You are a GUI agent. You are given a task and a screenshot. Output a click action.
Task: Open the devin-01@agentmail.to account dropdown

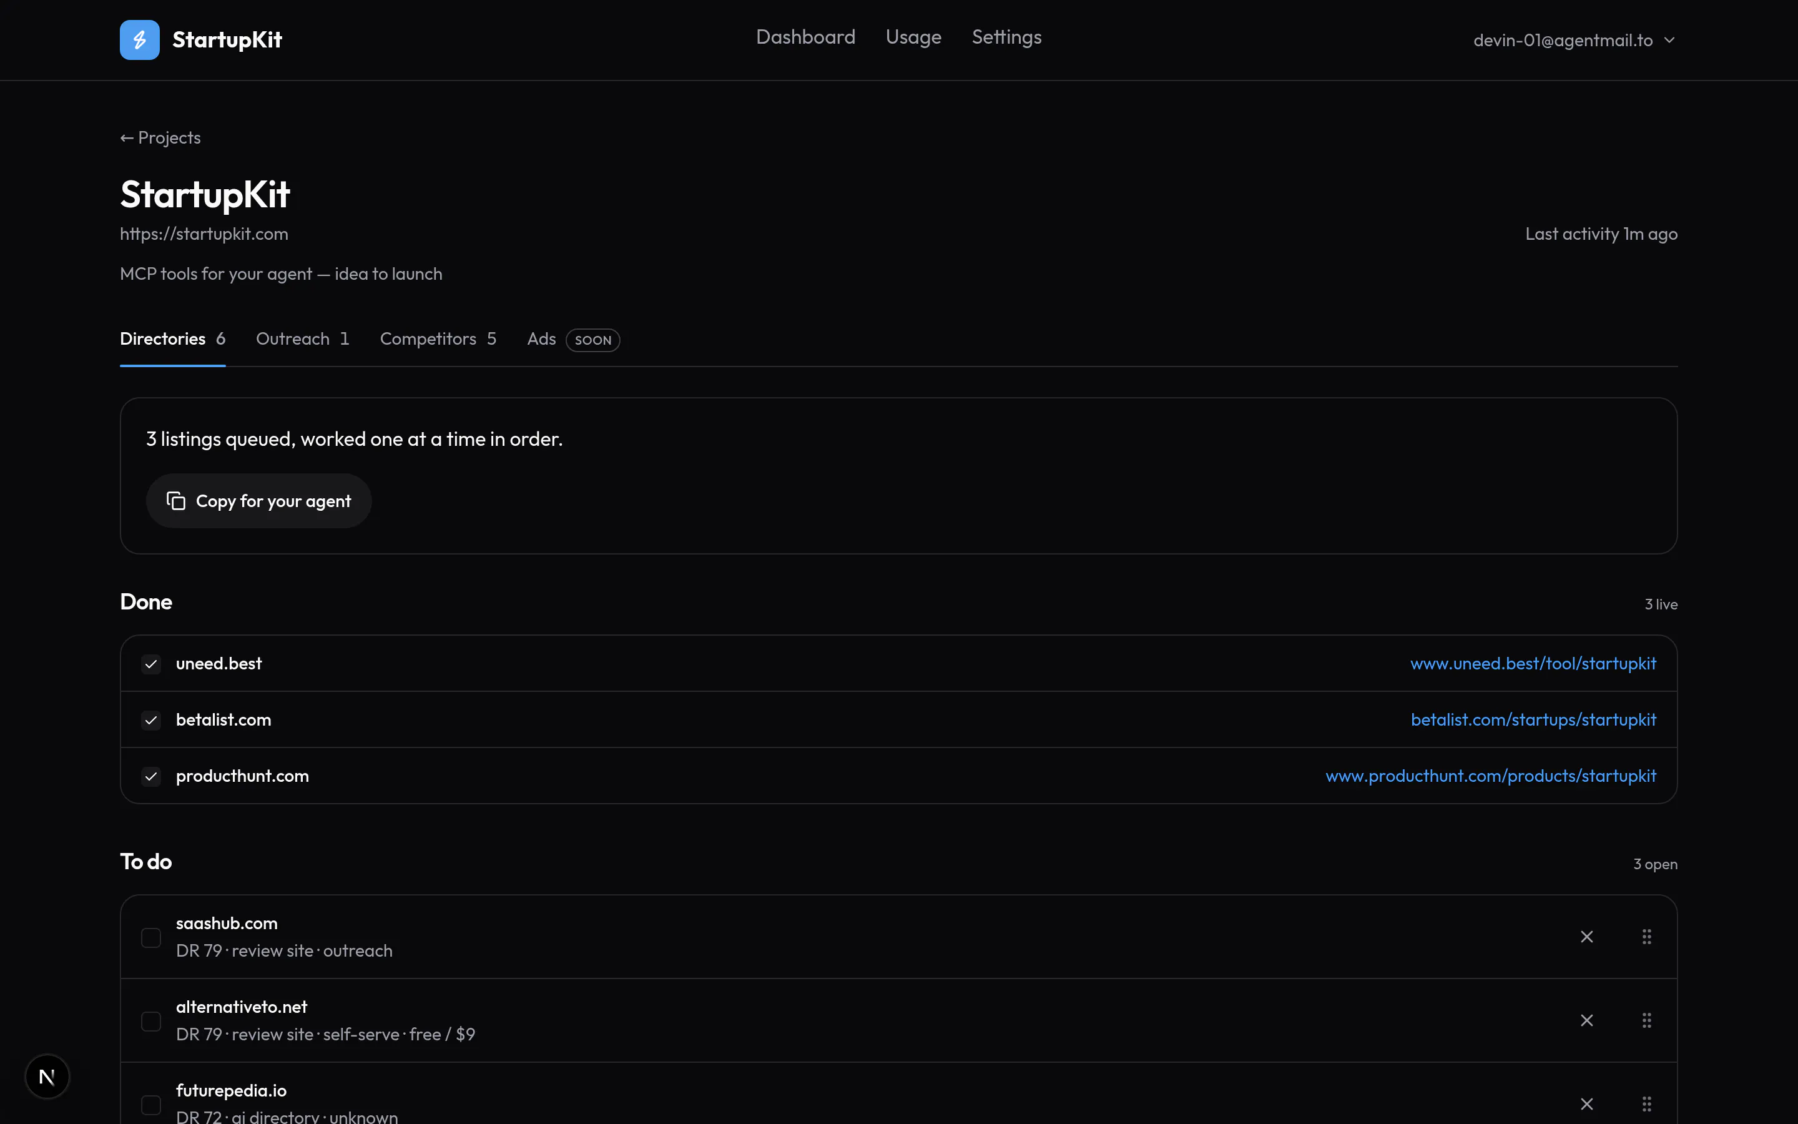point(1574,40)
